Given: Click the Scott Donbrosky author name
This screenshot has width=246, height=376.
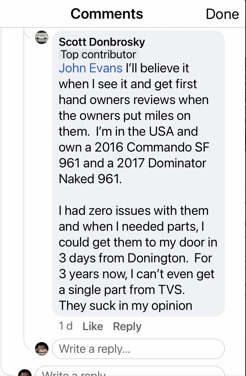Looking at the screenshot, I should pyautogui.click(x=102, y=42).
